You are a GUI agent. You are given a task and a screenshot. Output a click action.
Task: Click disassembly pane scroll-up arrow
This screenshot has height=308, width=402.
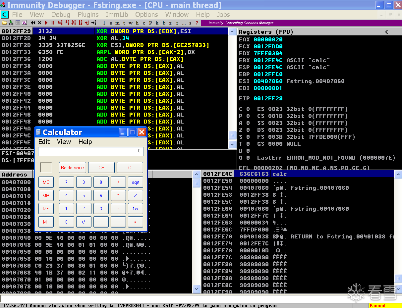point(232,32)
